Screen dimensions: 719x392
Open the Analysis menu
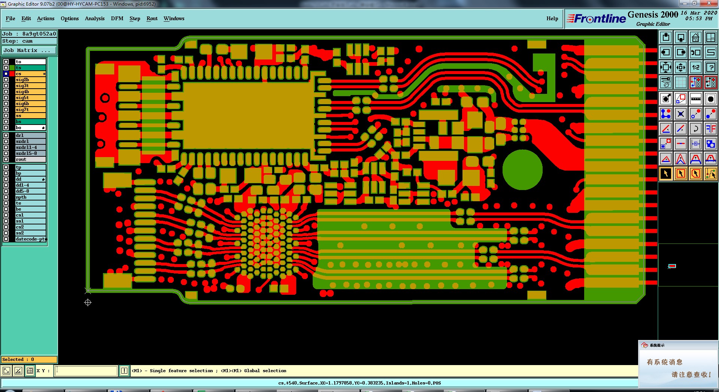click(x=95, y=18)
